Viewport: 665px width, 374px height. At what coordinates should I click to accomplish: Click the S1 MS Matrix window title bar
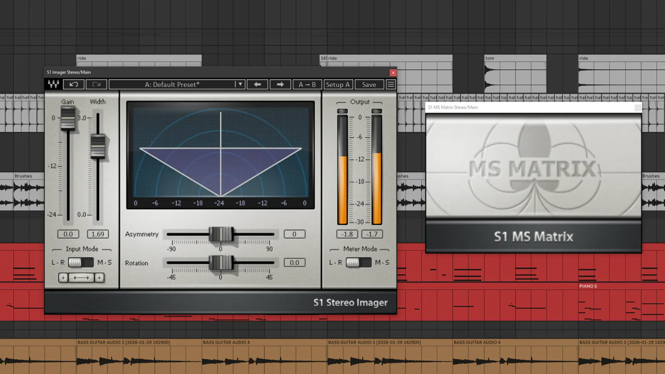(533, 107)
